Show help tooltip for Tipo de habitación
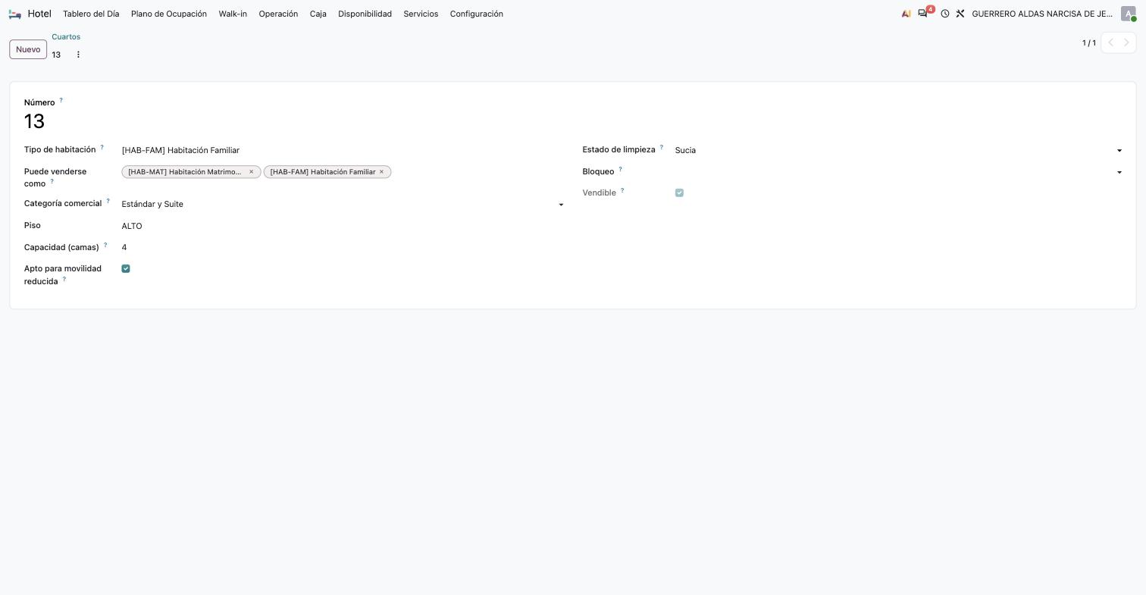 tap(102, 147)
